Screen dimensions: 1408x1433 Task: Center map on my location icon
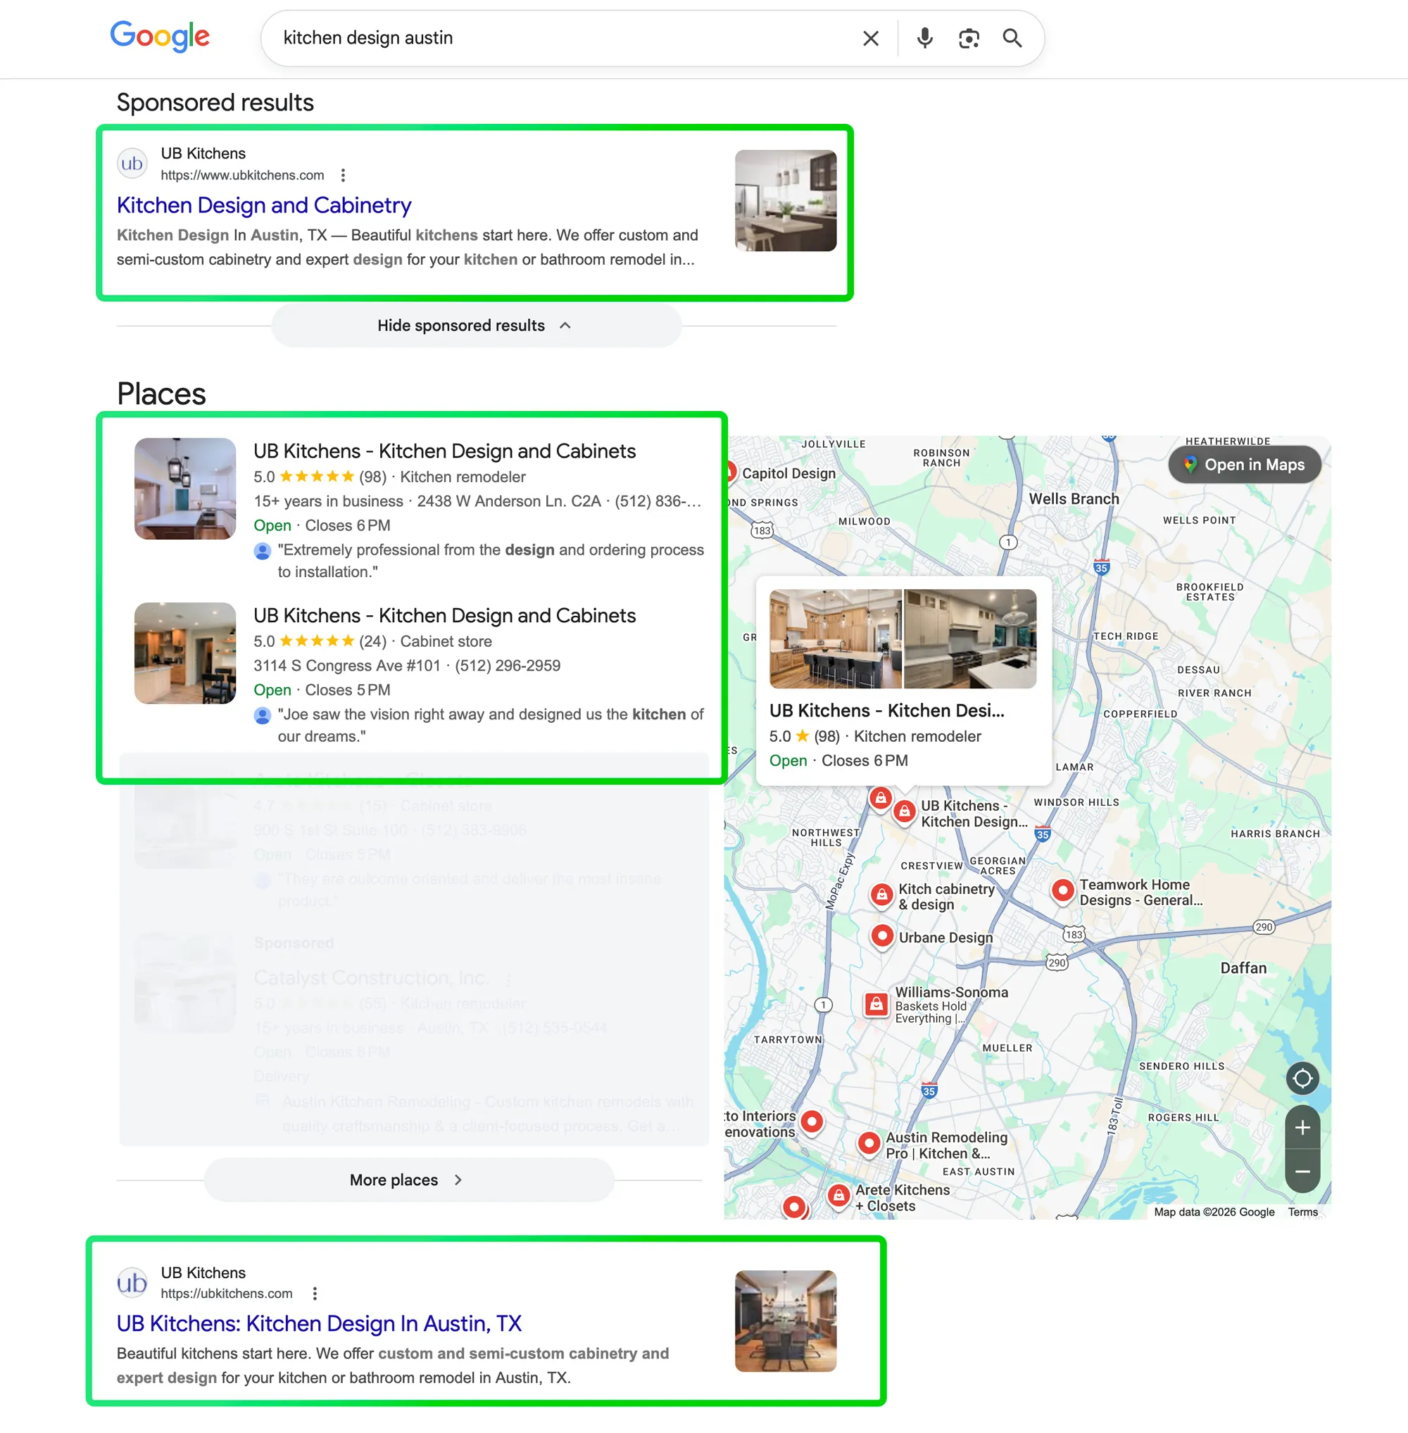coord(1302,1078)
